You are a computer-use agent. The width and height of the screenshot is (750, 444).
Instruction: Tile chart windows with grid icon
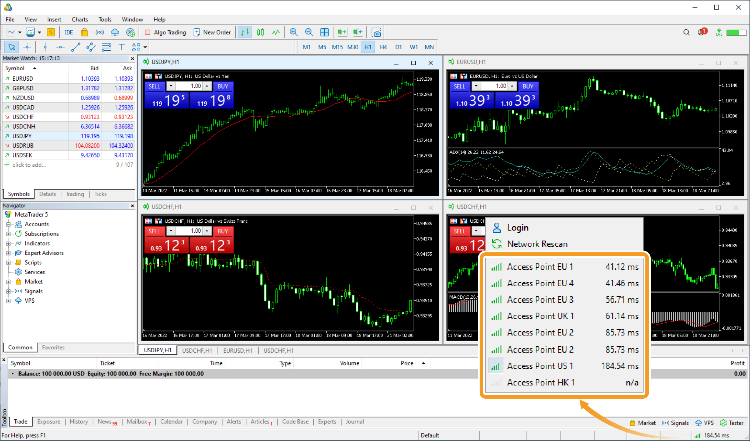click(324, 32)
